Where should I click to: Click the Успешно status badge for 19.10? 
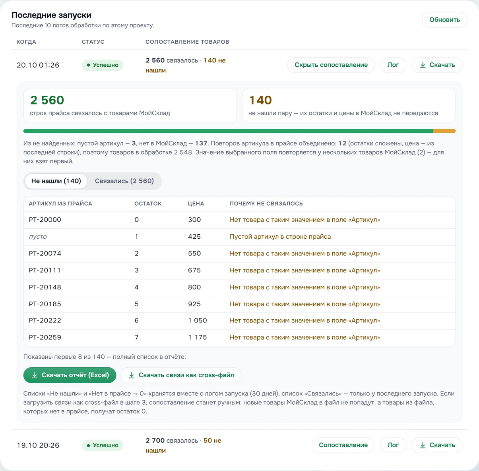[x=103, y=445]
